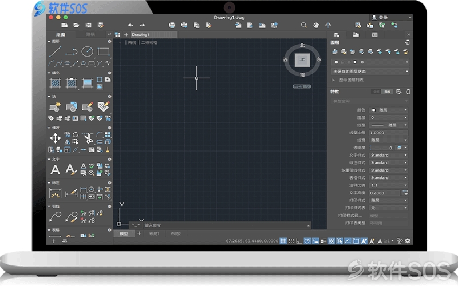Viewport: 458px width, 286px height.
Task: Select the Array tool
Action: pyautogui.click(x=108, y=134)
